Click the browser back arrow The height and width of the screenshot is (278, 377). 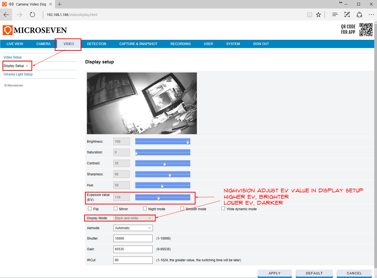pyautogui.click(x=6, y=15)
